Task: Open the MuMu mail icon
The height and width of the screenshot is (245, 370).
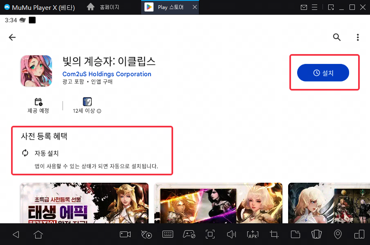Action: (304, 7)
